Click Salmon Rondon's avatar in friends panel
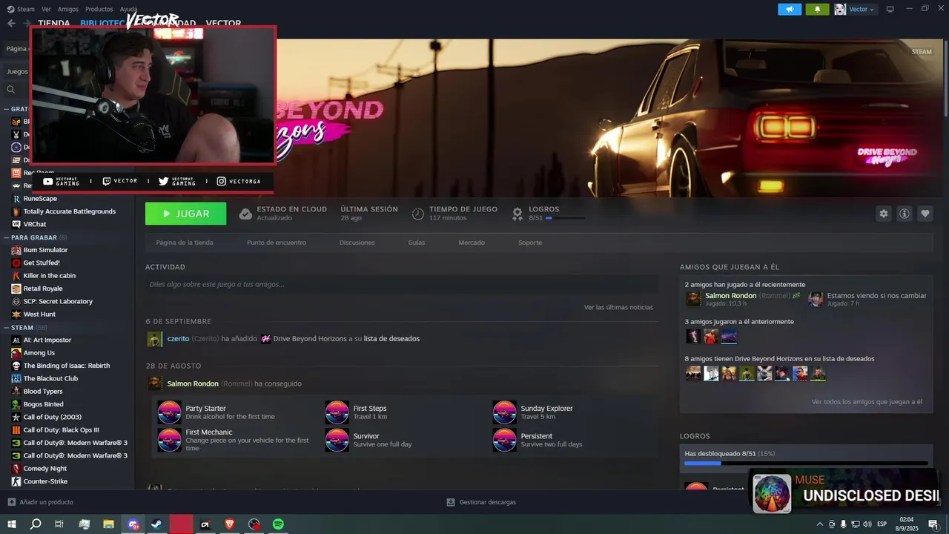Image resolution: width=949 pixels, height=534 pixels. (x=693, y=299)
